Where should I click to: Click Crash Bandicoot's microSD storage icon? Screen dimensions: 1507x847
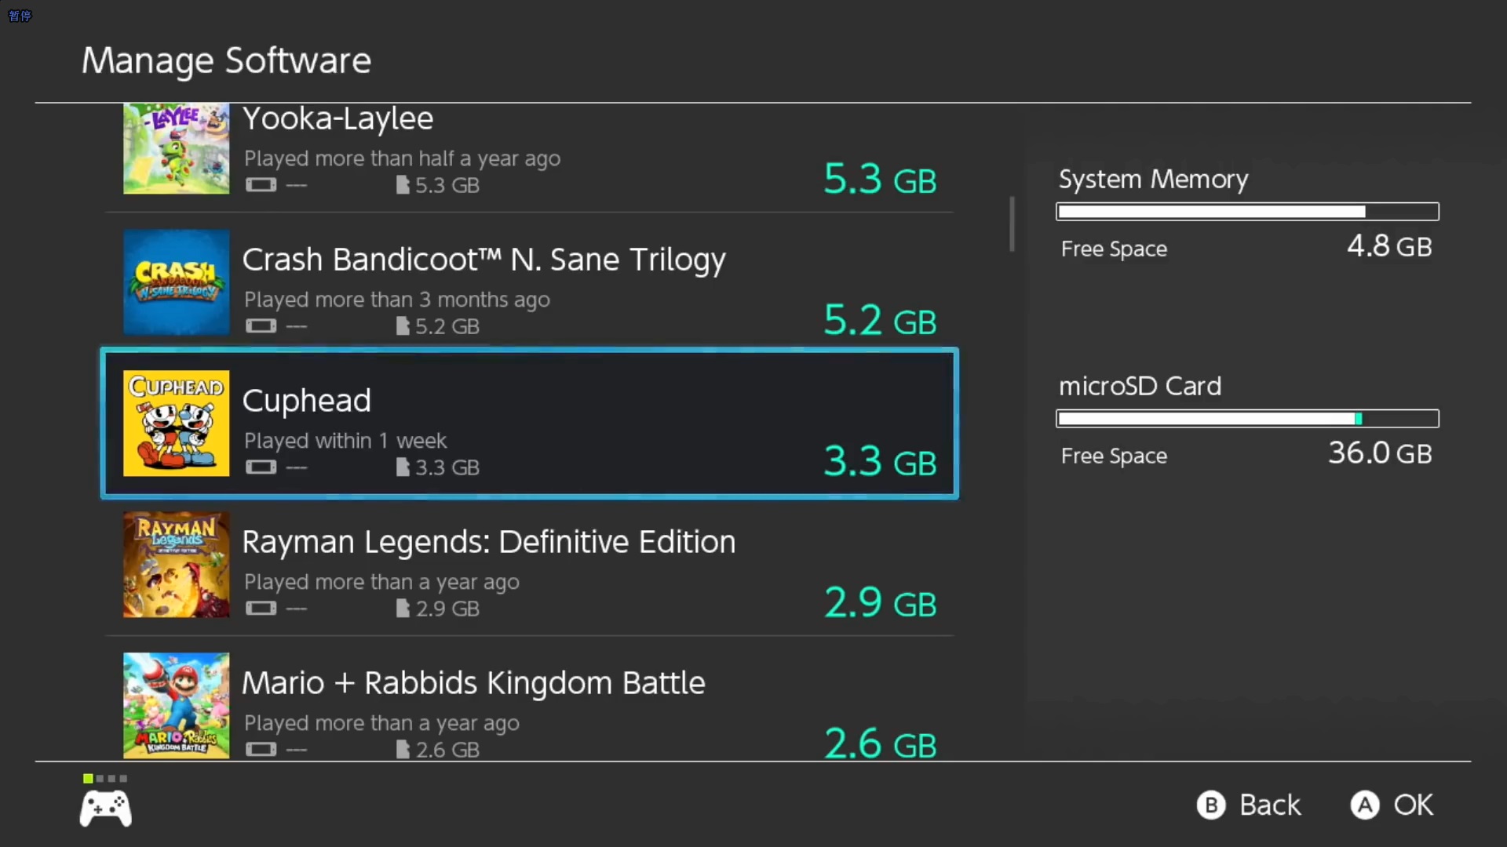point(403,326)
